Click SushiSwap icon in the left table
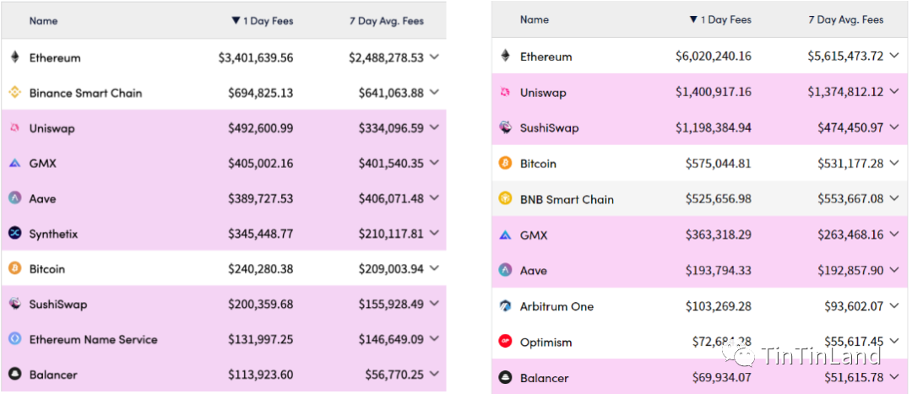The width and height of the screenshot is (912, 394). pos(14,304)
